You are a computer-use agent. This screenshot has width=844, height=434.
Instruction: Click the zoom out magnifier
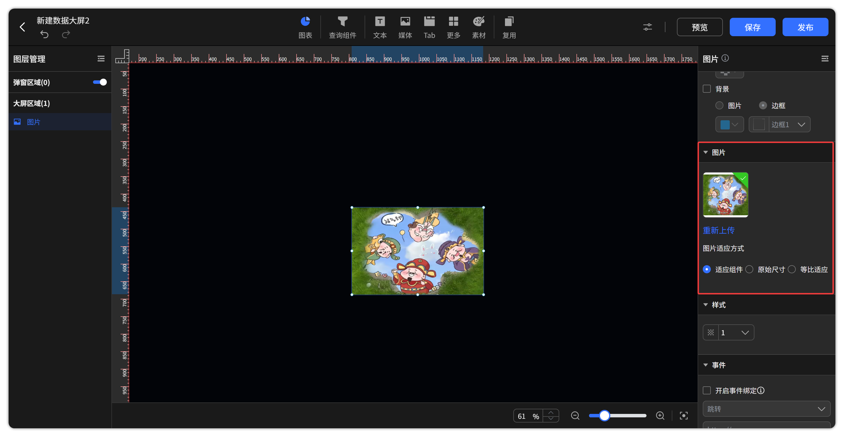(x=575, y=416)
